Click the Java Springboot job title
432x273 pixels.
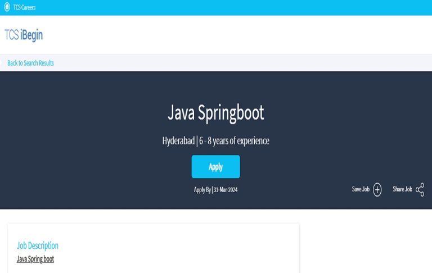tap(216, 112)
